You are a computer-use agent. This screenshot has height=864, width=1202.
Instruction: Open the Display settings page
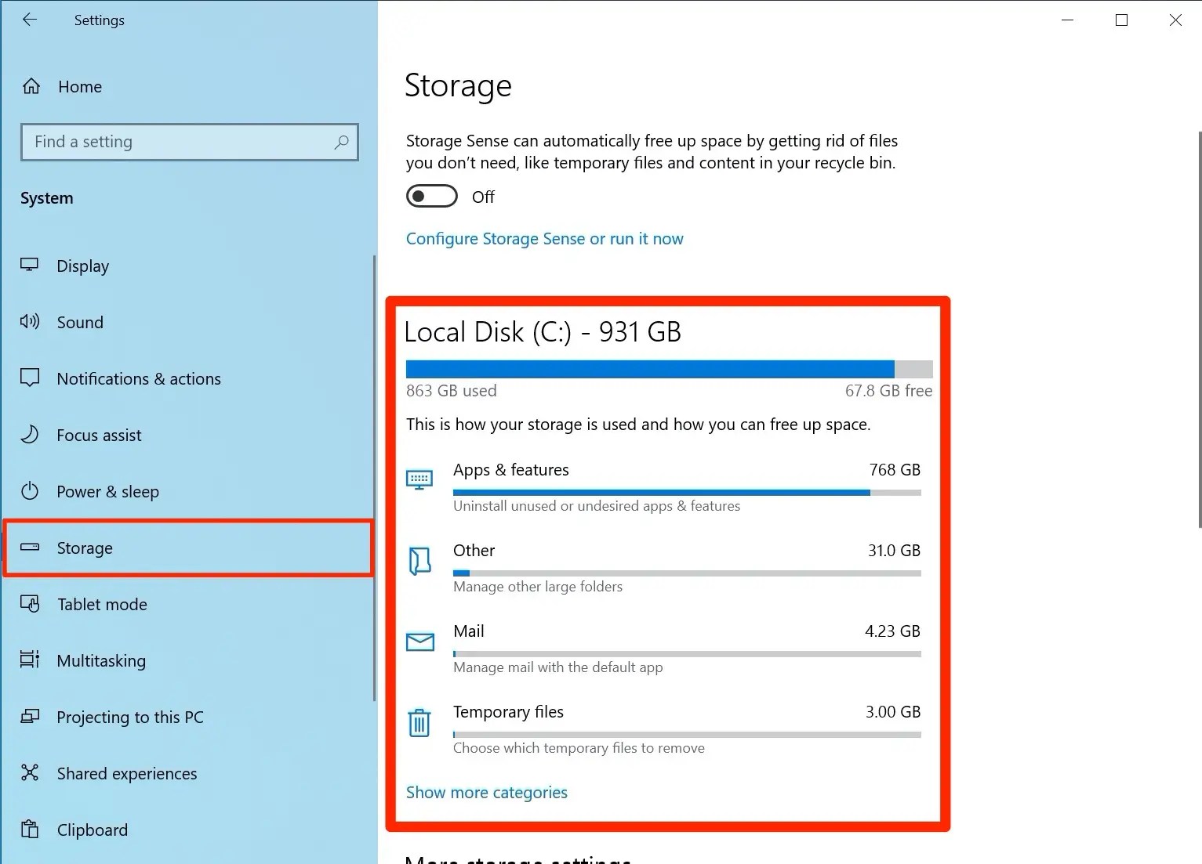(x=83, y=266)
